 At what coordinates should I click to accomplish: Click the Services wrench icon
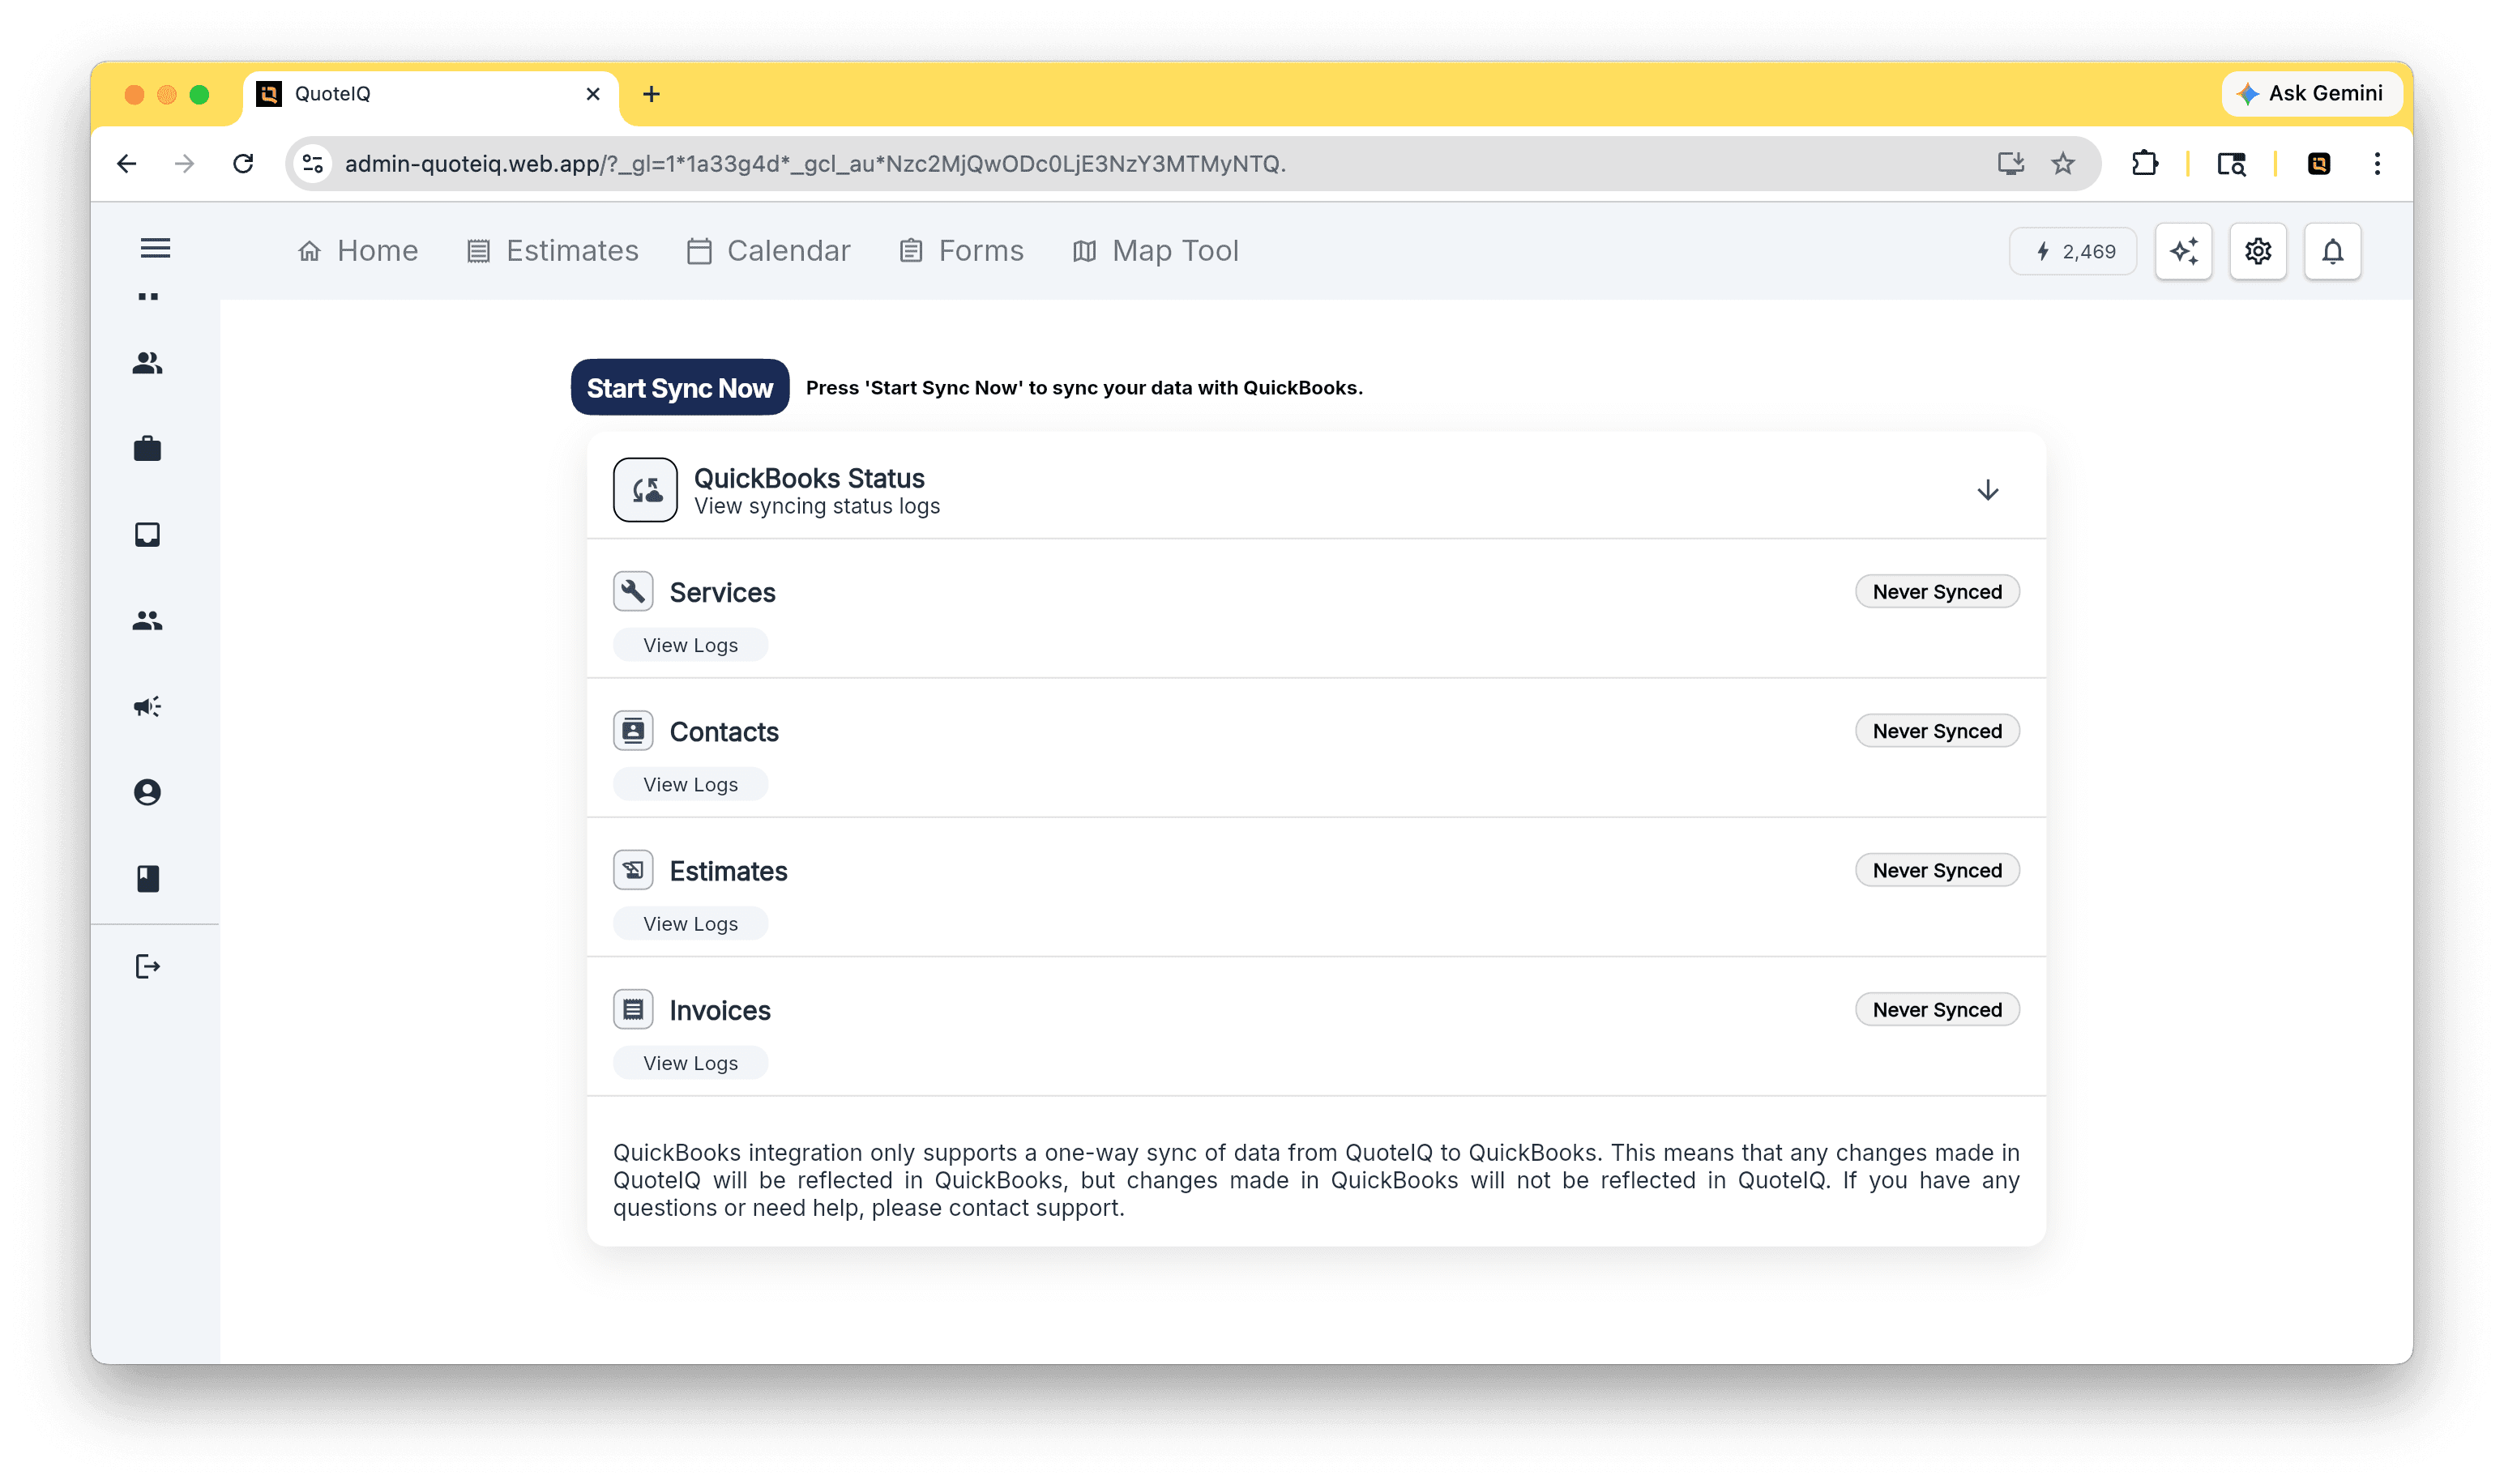(x=633, y=592)
